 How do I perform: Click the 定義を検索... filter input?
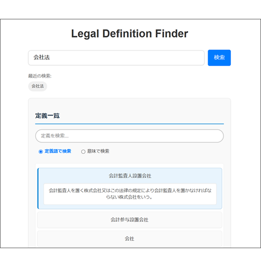tap(129, 136)
